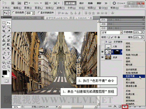The height and width of the screenshot is (109, 146).
Task: Select the Rectangular Marquee tool
Action: pos(4,23)
